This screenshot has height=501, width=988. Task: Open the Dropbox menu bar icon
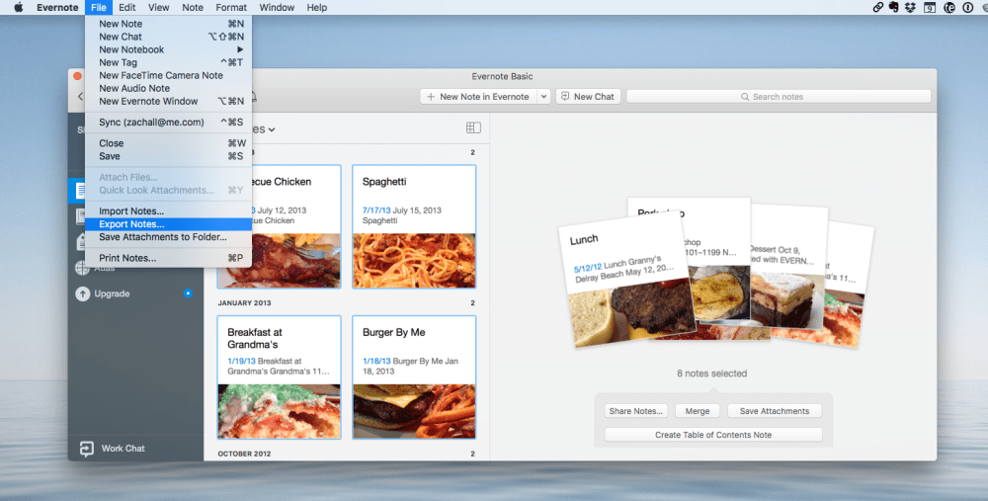tap(910, 7)
